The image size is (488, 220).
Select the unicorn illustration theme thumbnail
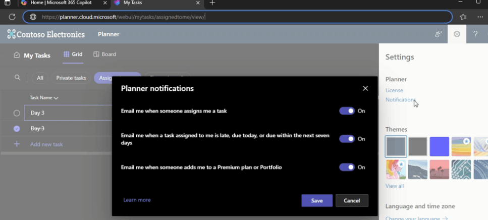[x=396, y=170]
